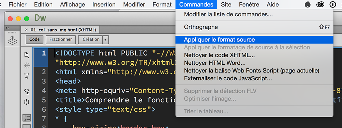The image size is (342, 128).
Task: Open the Création view dropdown arrow
Action: click(x=106, y=40)
